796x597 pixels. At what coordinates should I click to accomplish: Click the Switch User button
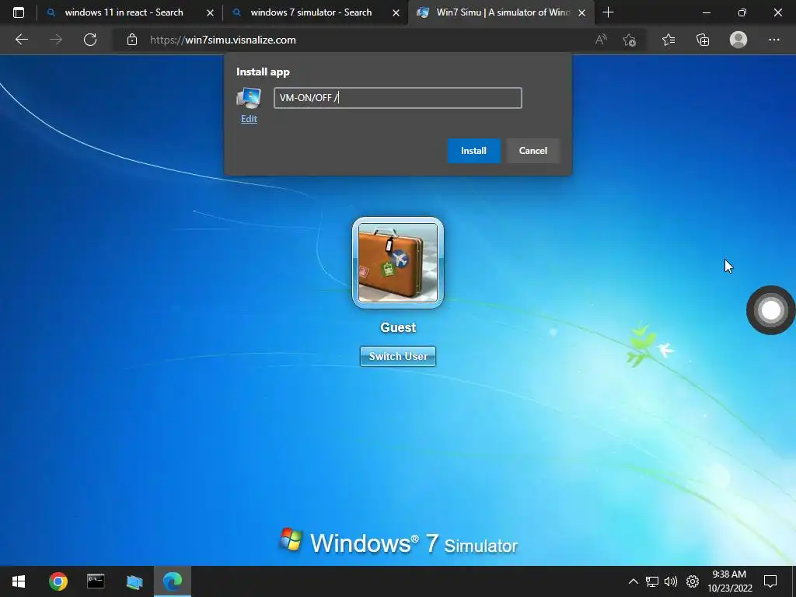tap(398, 356)
